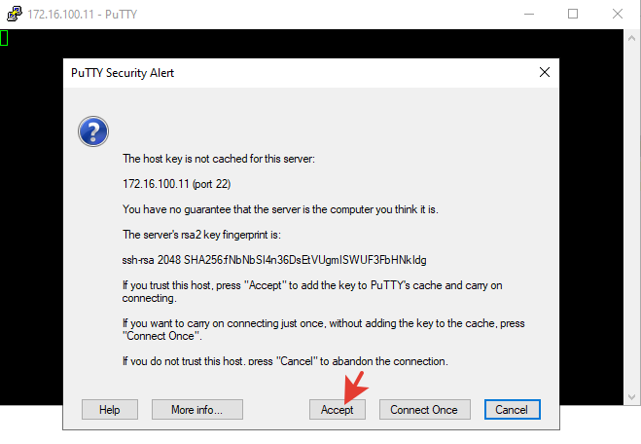Click the terminal vertical scrollbar track
Image resolution: width=641 pixels, height=444 pixels.
(x=631, y=217)
